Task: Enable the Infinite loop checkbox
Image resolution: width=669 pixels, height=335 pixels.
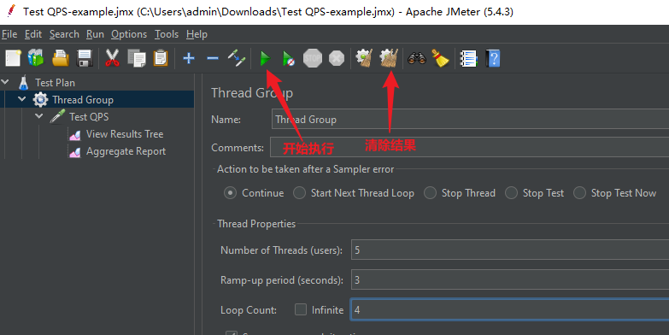Action: point(301,309)
